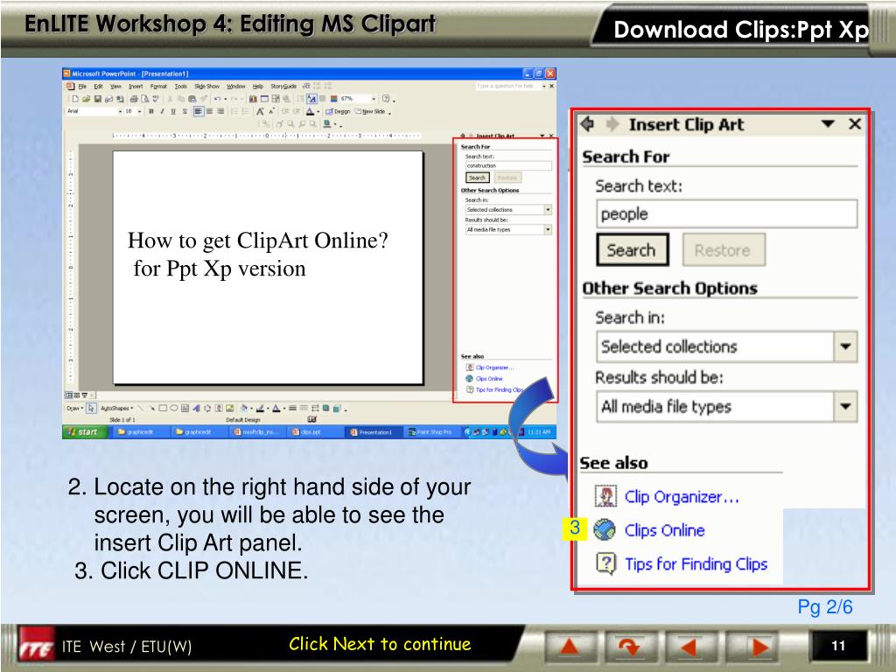Open the 67% zoom dropdown

coord(374,99)
